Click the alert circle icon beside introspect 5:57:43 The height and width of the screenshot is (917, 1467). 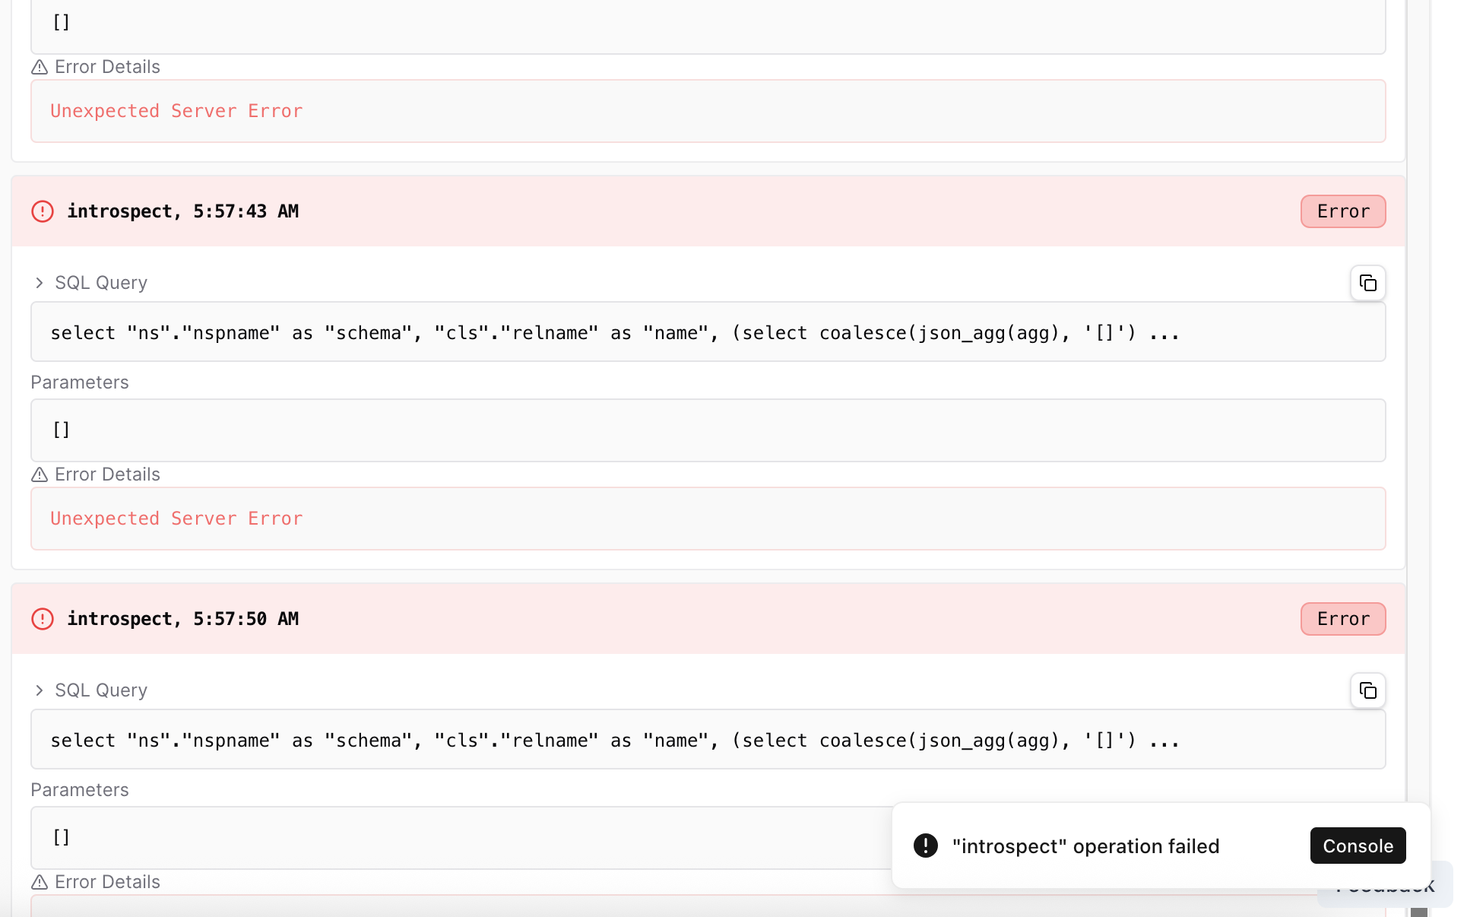point(42,211)
